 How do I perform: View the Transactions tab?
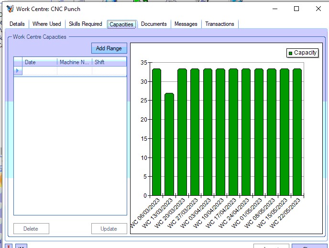[219, 24]
